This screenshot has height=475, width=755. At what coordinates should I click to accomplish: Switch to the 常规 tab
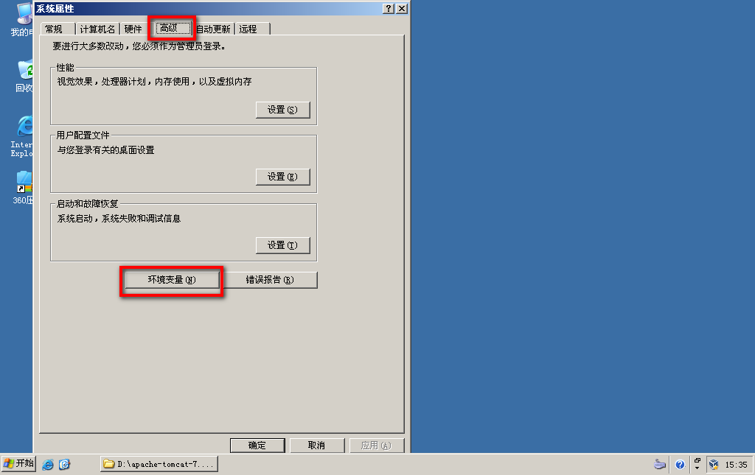[54, 29]
